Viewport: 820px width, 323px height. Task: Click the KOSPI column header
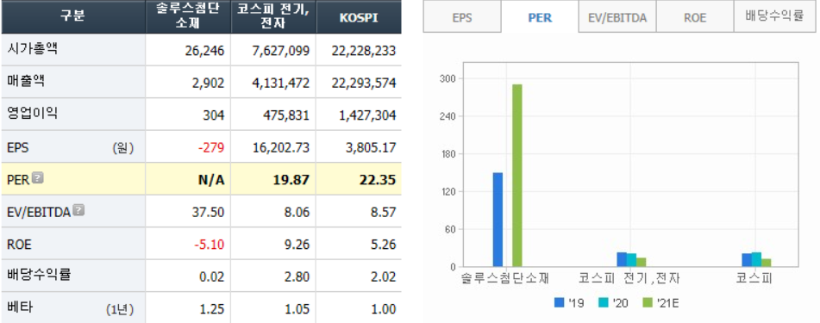pyautogui.click(x=359, y=16)
